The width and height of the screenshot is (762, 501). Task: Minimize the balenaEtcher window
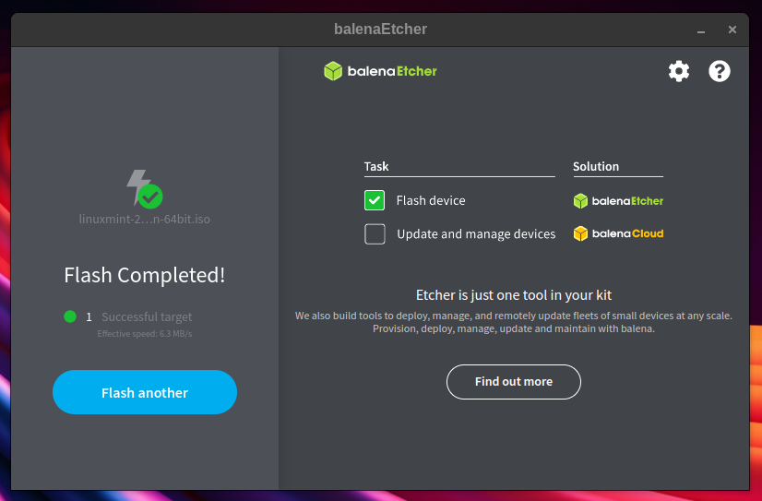click(701, 30)
